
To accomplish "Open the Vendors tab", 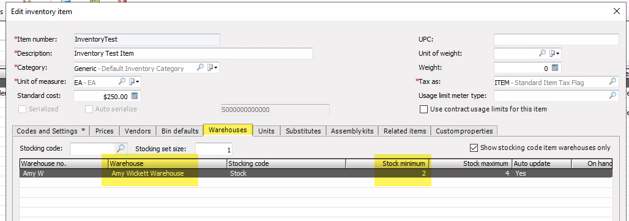I will click(x=138, y=131).
